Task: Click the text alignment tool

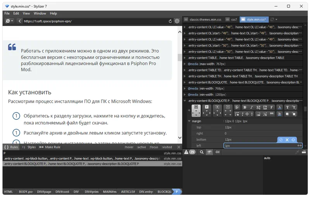Action: pos(237,107)
